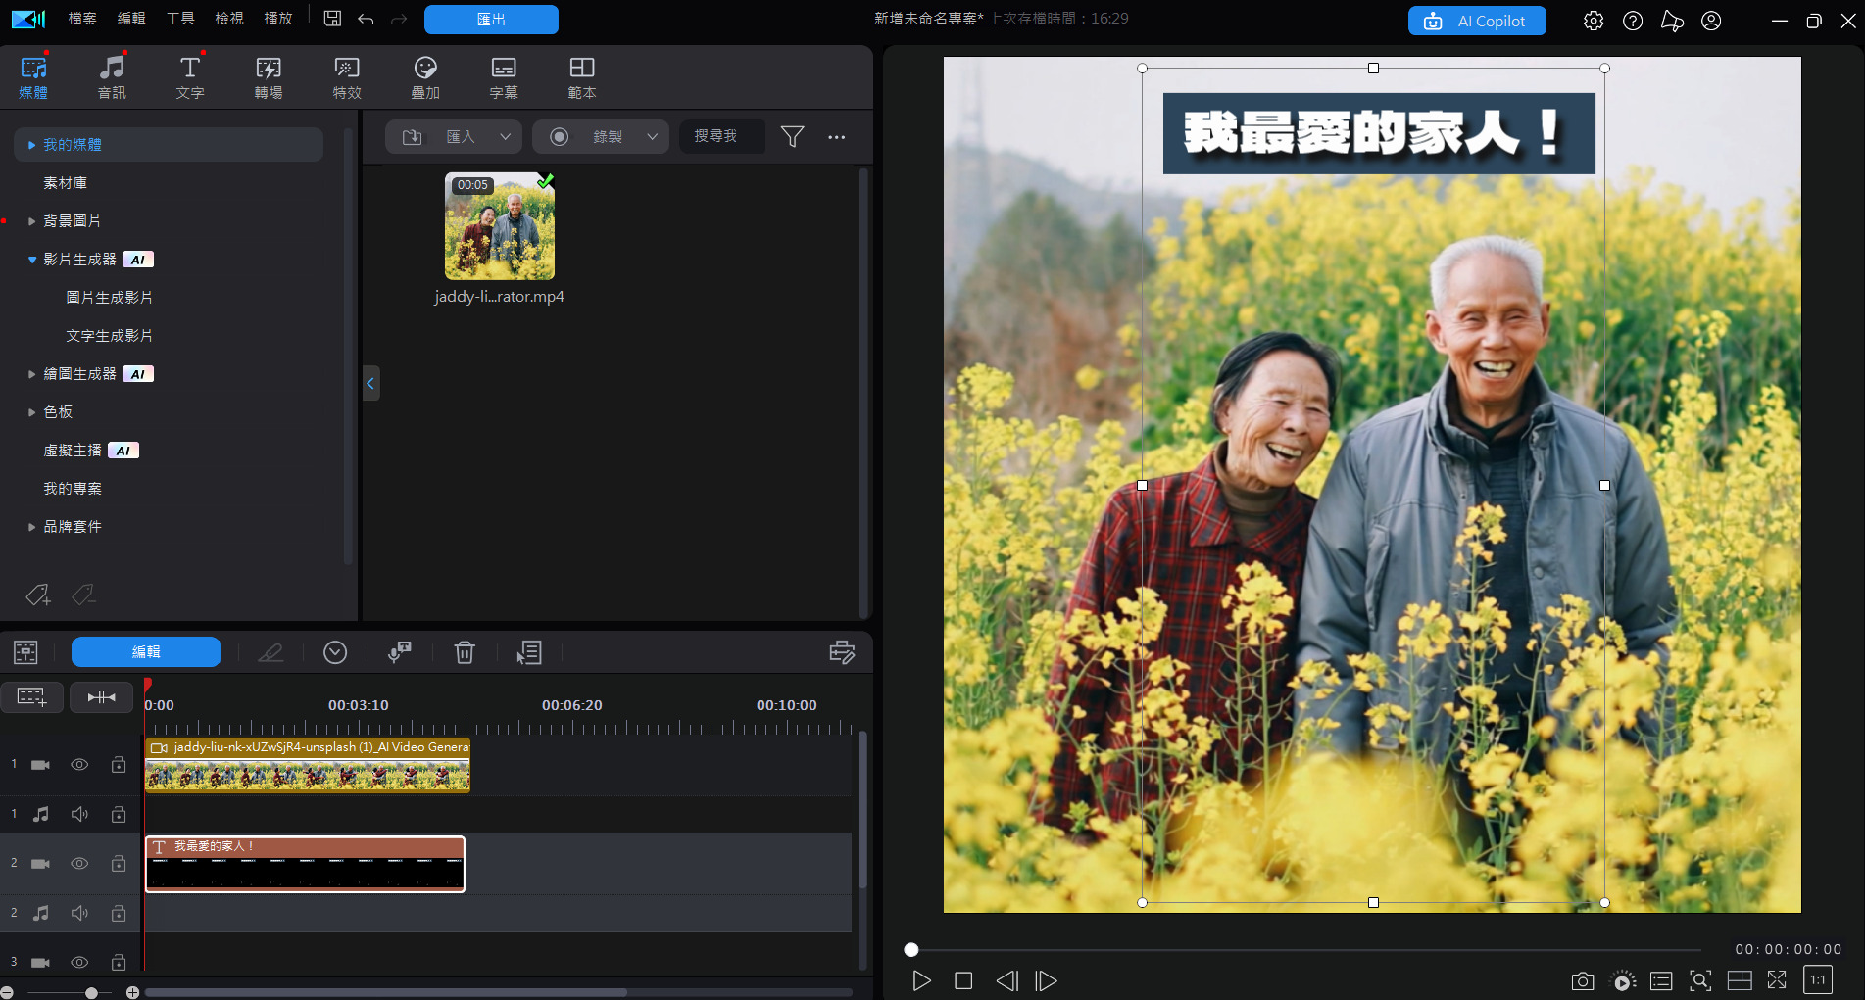Mute audio track 1 speaker icon

point(79,813)
